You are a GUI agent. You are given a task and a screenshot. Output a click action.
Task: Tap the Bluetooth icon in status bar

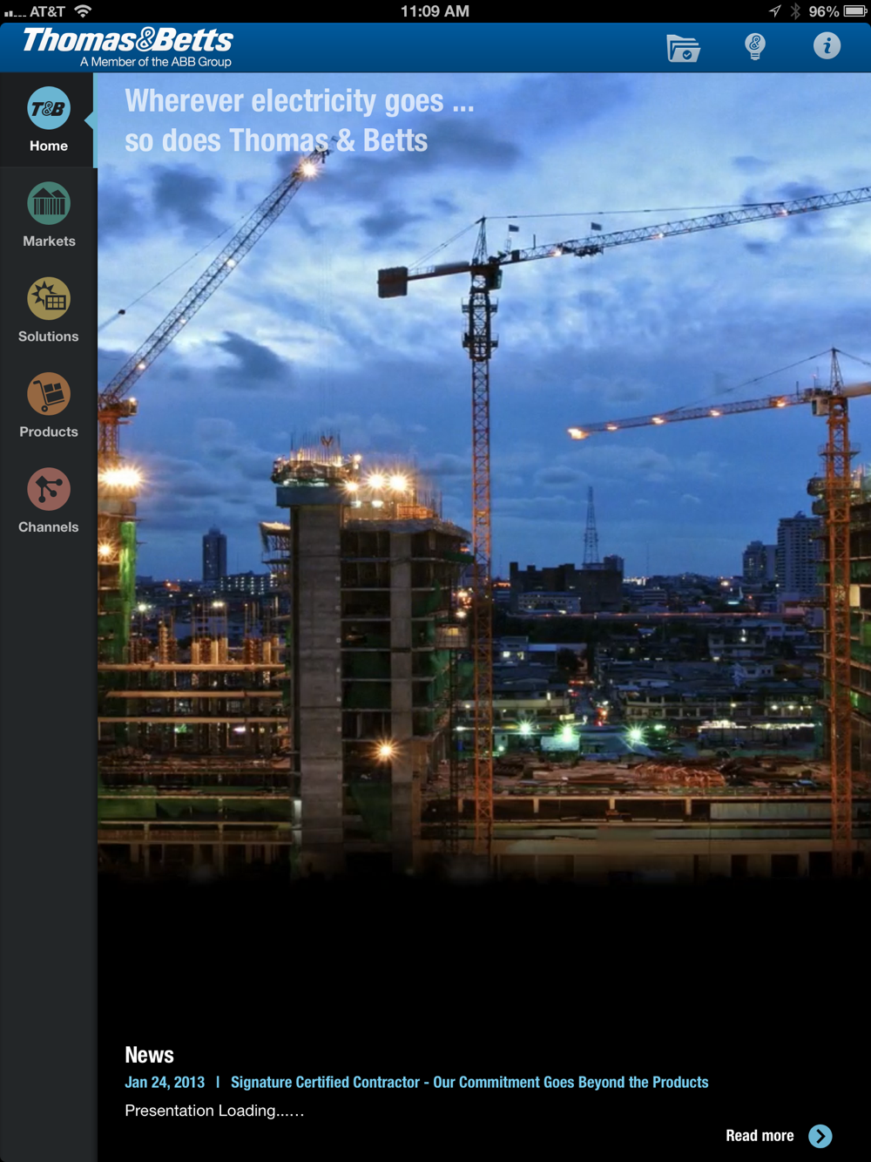[x=795, y=11]
